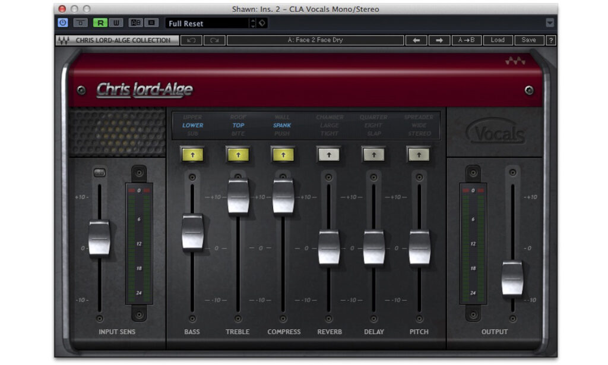The image size is (608, 365).
Task: Click the Save button
Action: (529, 40)
